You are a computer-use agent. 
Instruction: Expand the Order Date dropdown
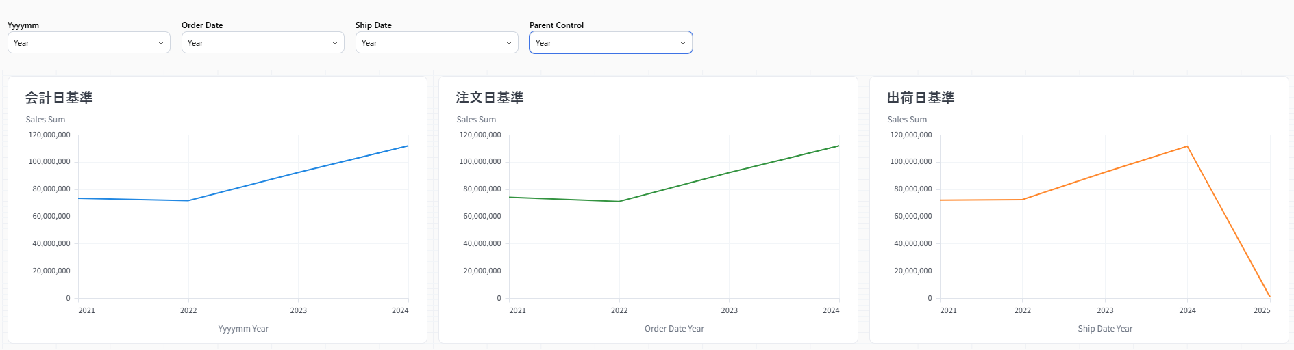(262, 43)
